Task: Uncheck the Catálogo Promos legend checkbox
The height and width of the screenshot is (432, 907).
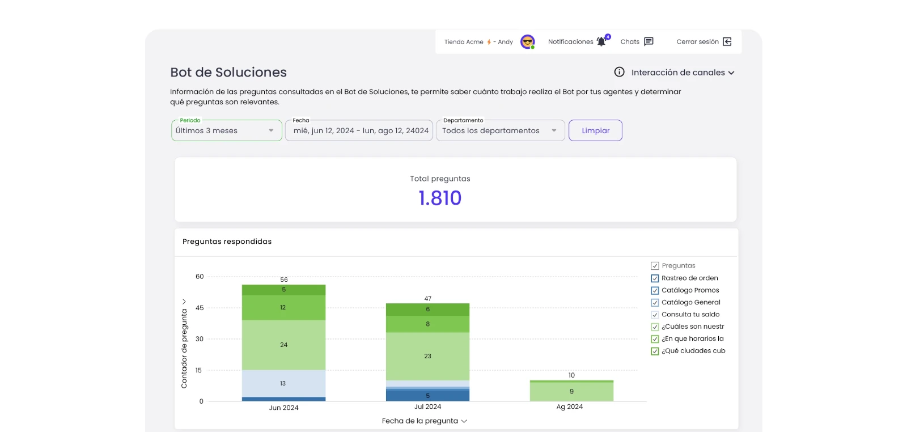Action: click(x=655, y=290)
